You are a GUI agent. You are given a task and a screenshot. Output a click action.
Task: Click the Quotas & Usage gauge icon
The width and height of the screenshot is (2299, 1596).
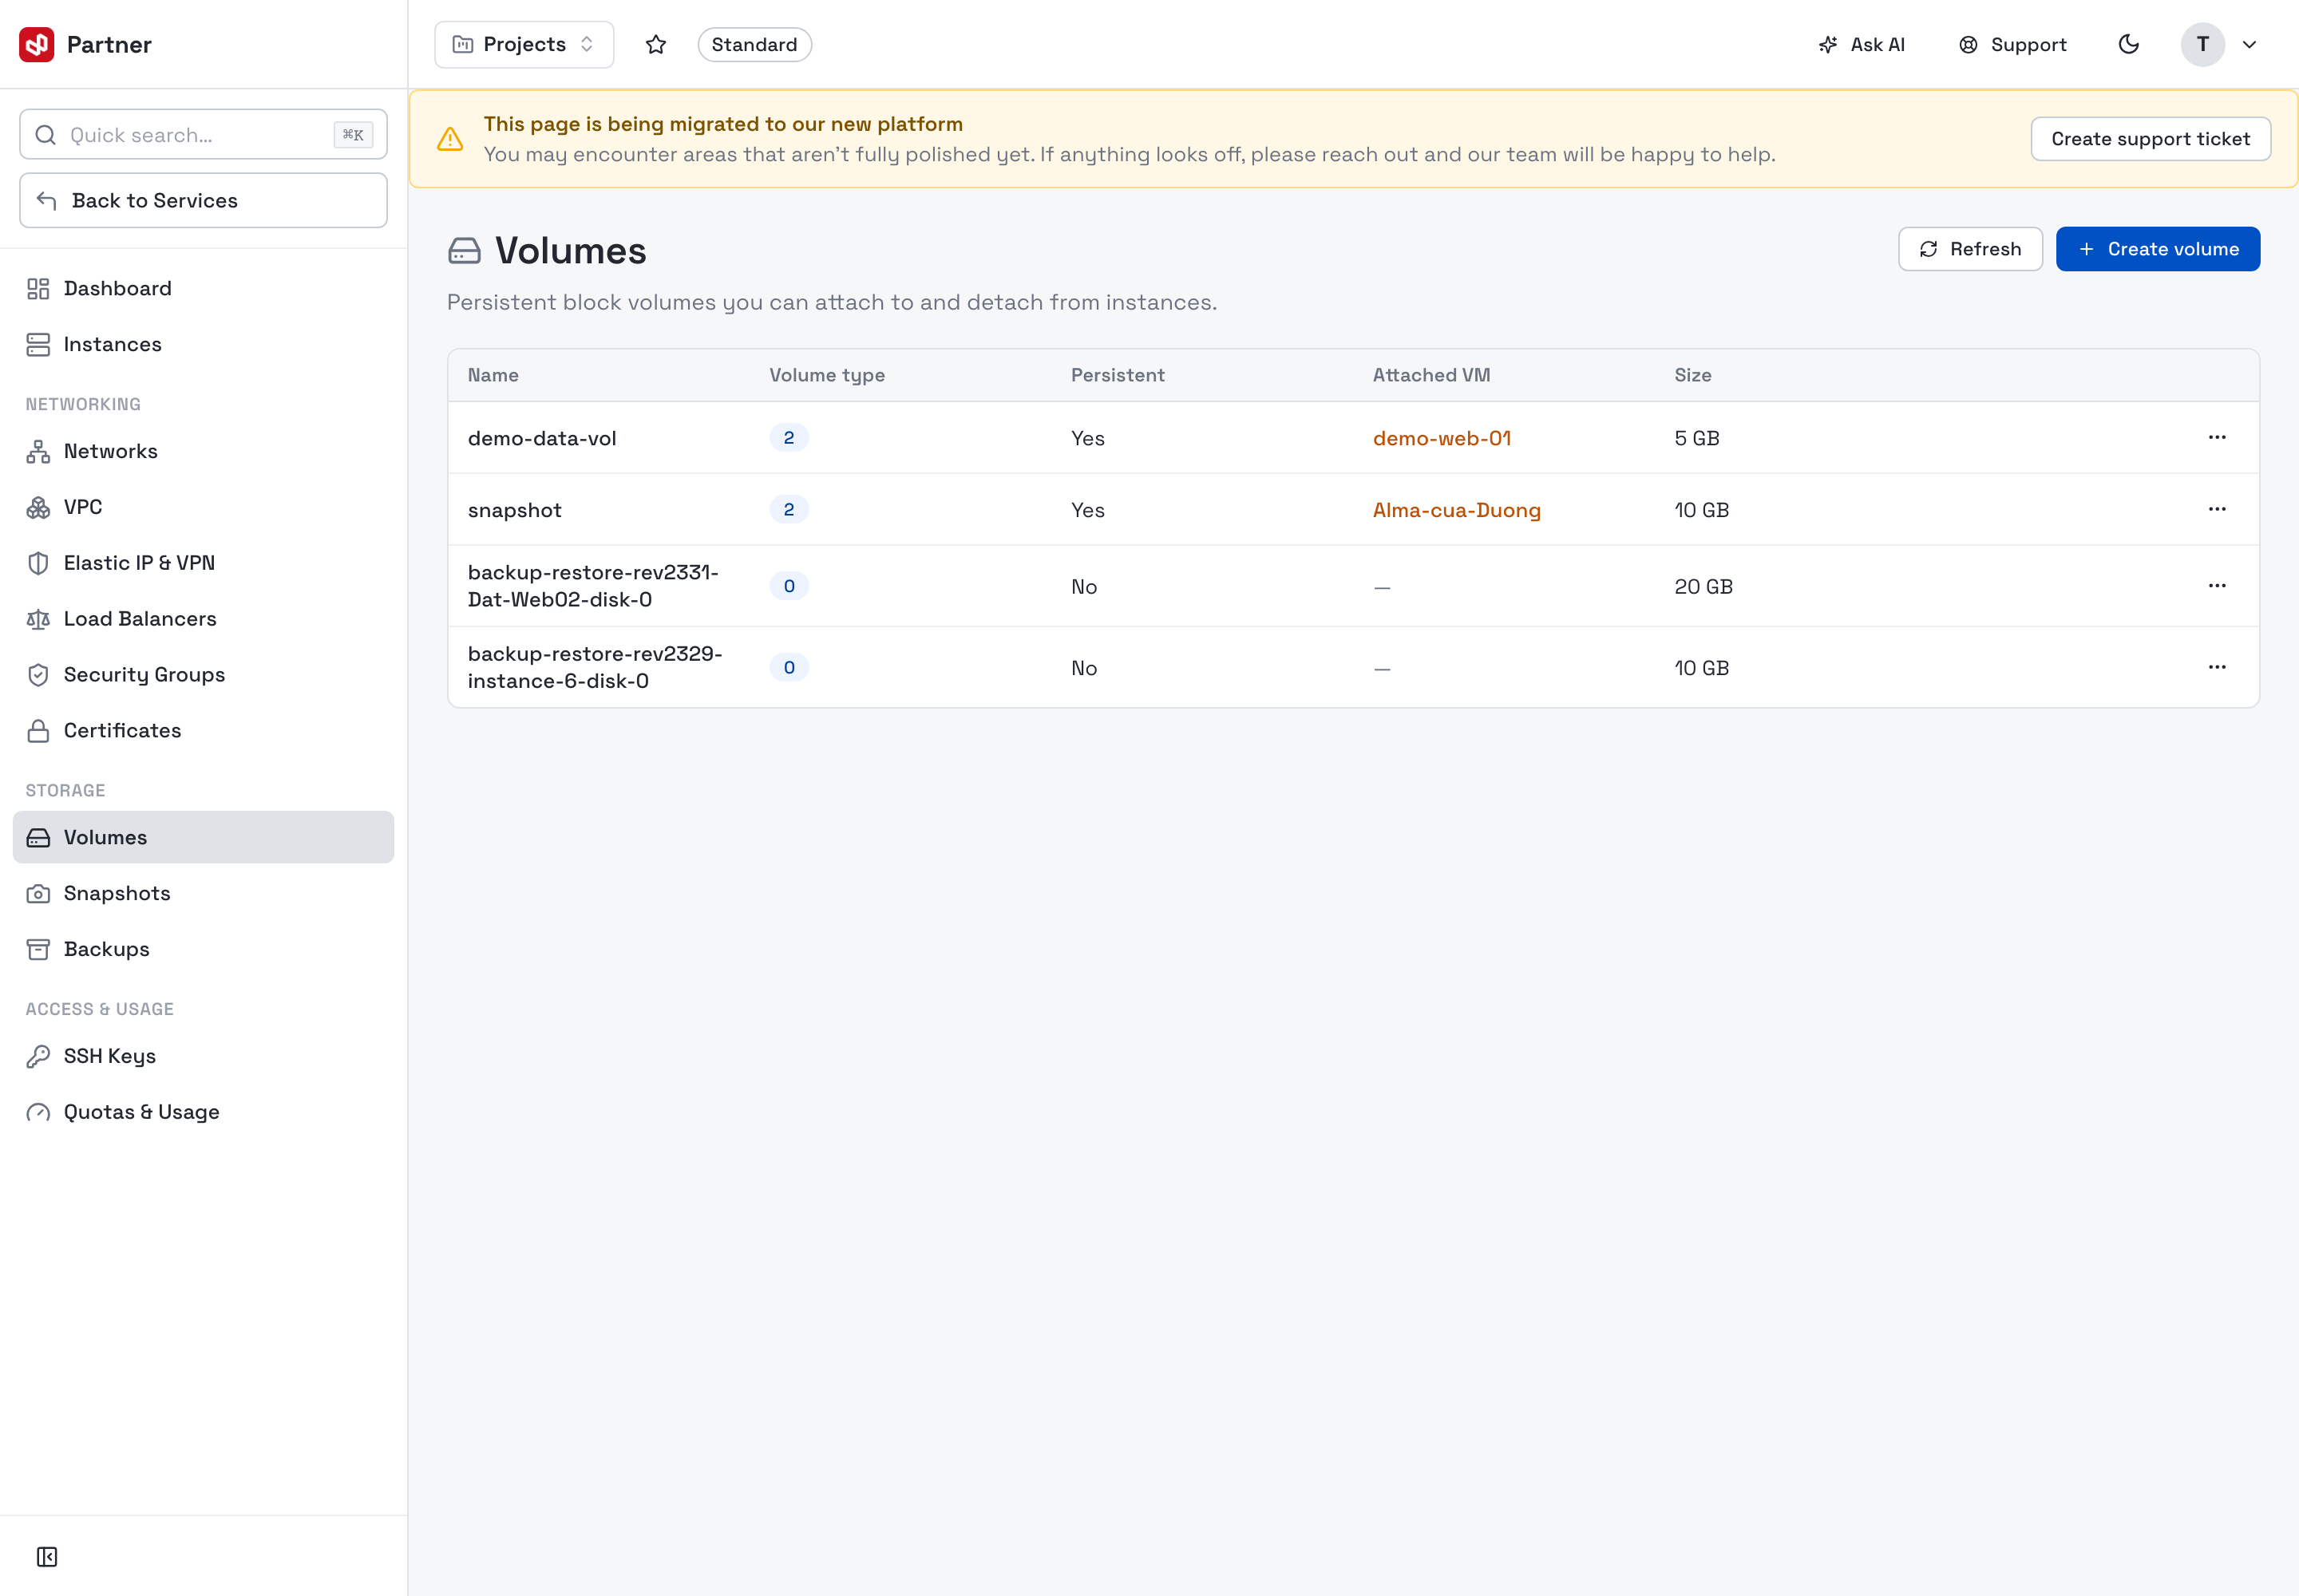(x=38, y=1113)
